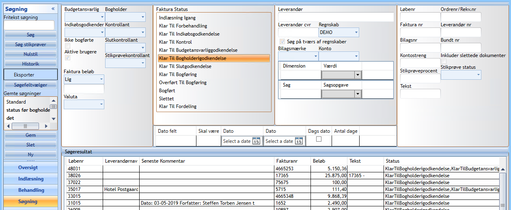Open the Stikprøvekontrollant dropdown
This screenshot has height=210, width=511.
[125, 63]
